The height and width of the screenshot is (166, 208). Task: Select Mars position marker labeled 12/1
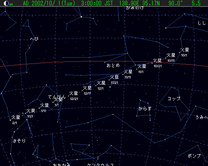[x=96, y=85]
